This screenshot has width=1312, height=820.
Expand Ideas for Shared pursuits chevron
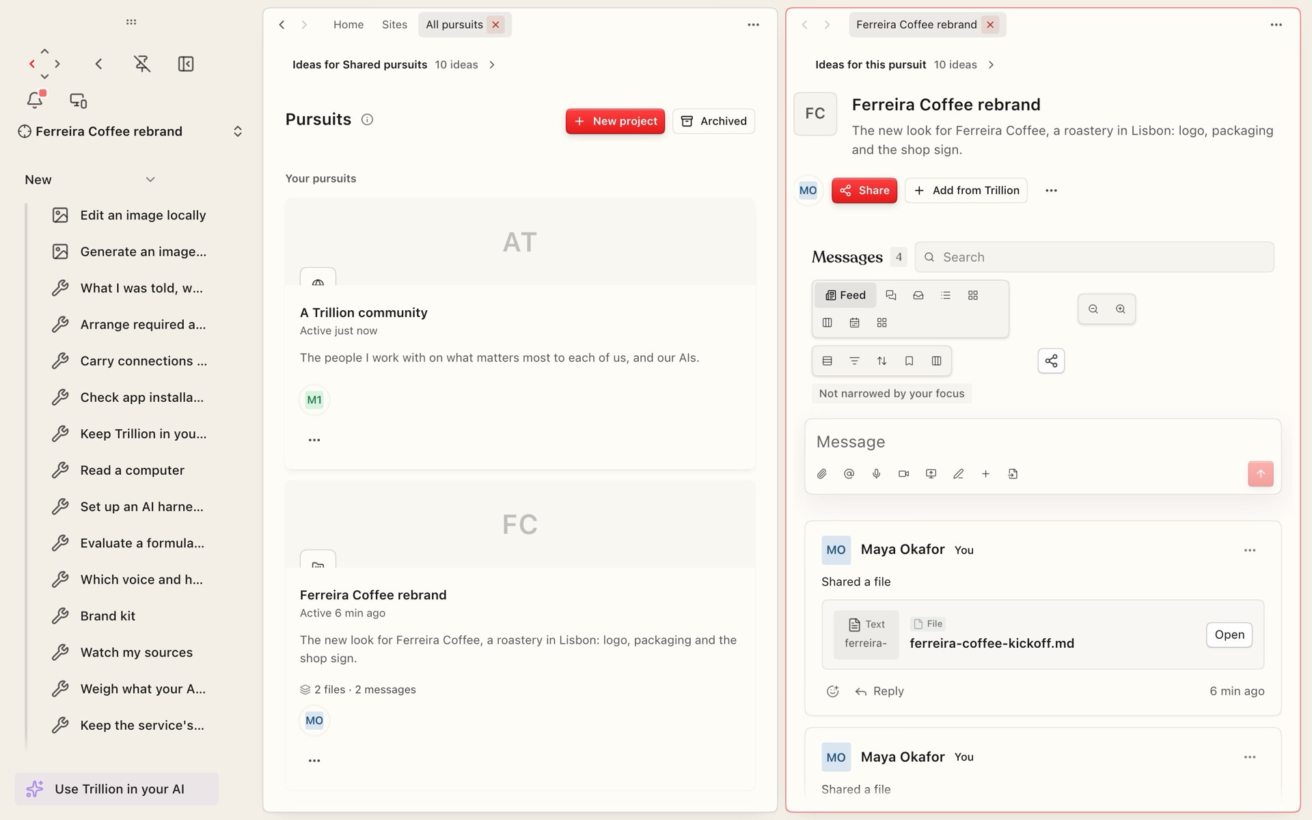(x=492, y=65)
